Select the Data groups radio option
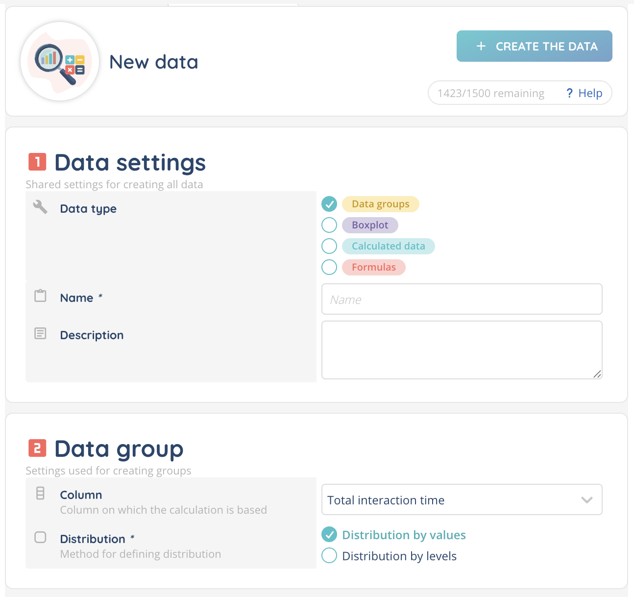Screen dimensions: 634x597 click(329, 204)
